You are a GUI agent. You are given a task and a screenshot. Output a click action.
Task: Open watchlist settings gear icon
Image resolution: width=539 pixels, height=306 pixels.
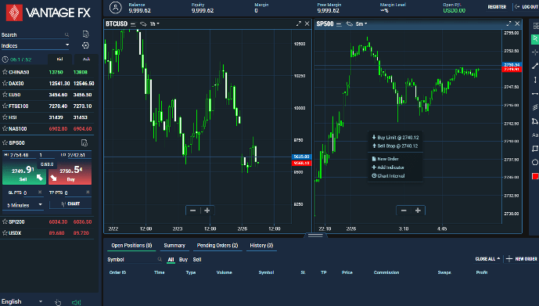tap(85, 45)
